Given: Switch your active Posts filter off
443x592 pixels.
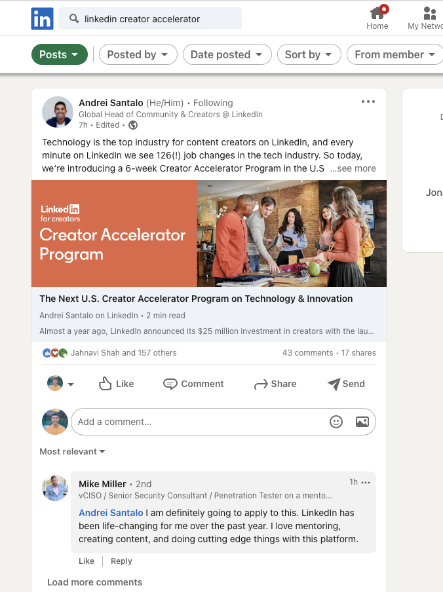Looking at the screenshot, I should (59, 54).
